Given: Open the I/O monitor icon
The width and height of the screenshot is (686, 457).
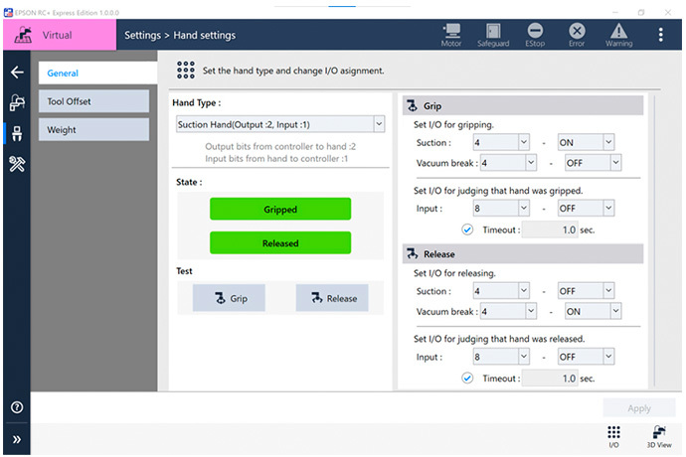Looking at the screenshot, I should pyautogui.click(x=613, y=436).
